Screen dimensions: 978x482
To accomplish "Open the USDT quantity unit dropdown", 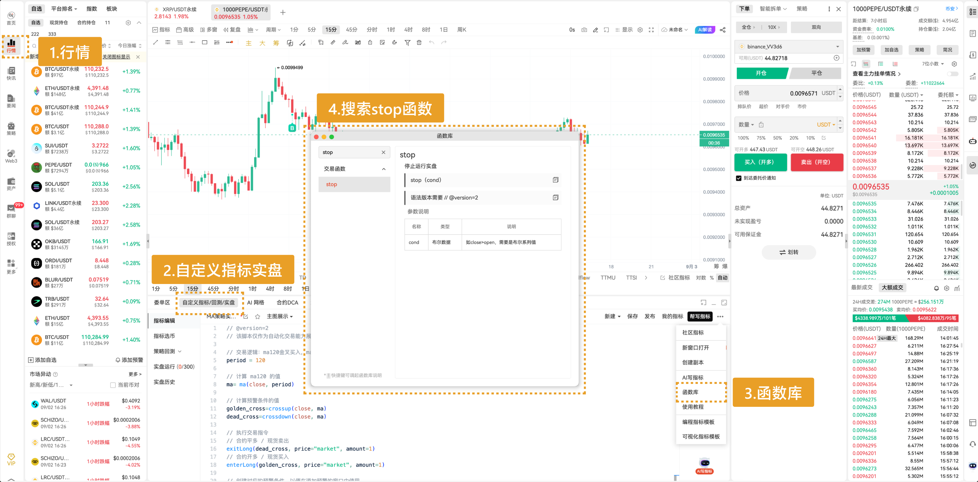I will point(826,125).
